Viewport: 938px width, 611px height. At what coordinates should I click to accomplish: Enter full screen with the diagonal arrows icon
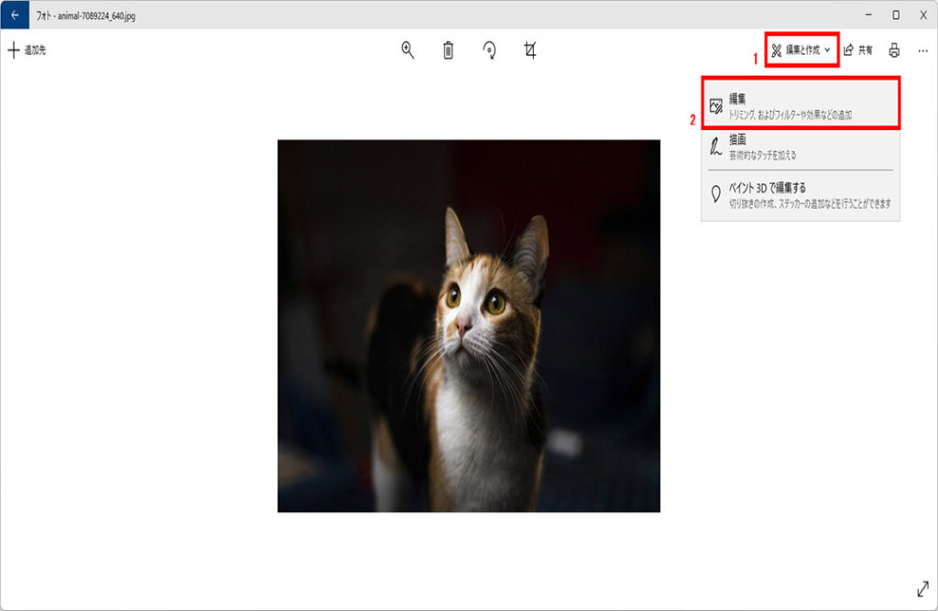tap(922, 590)
